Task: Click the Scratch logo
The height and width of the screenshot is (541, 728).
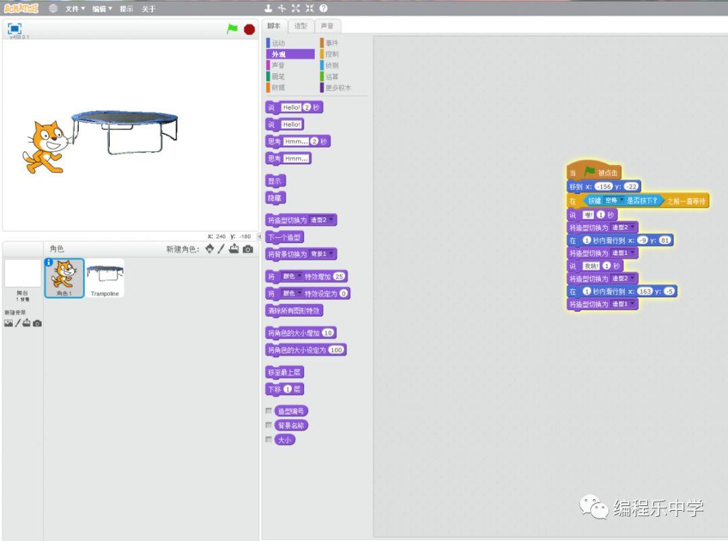Action: [x=21, y=8]
